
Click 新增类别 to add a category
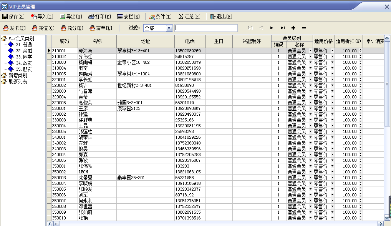click(x=18, y=75)
